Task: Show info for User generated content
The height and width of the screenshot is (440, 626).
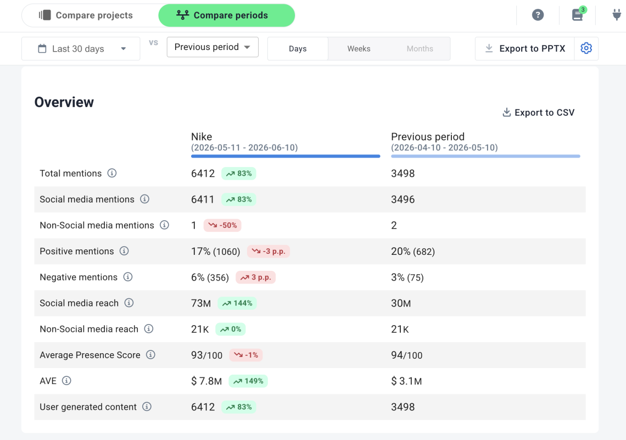Action: [x=147, y=407]
